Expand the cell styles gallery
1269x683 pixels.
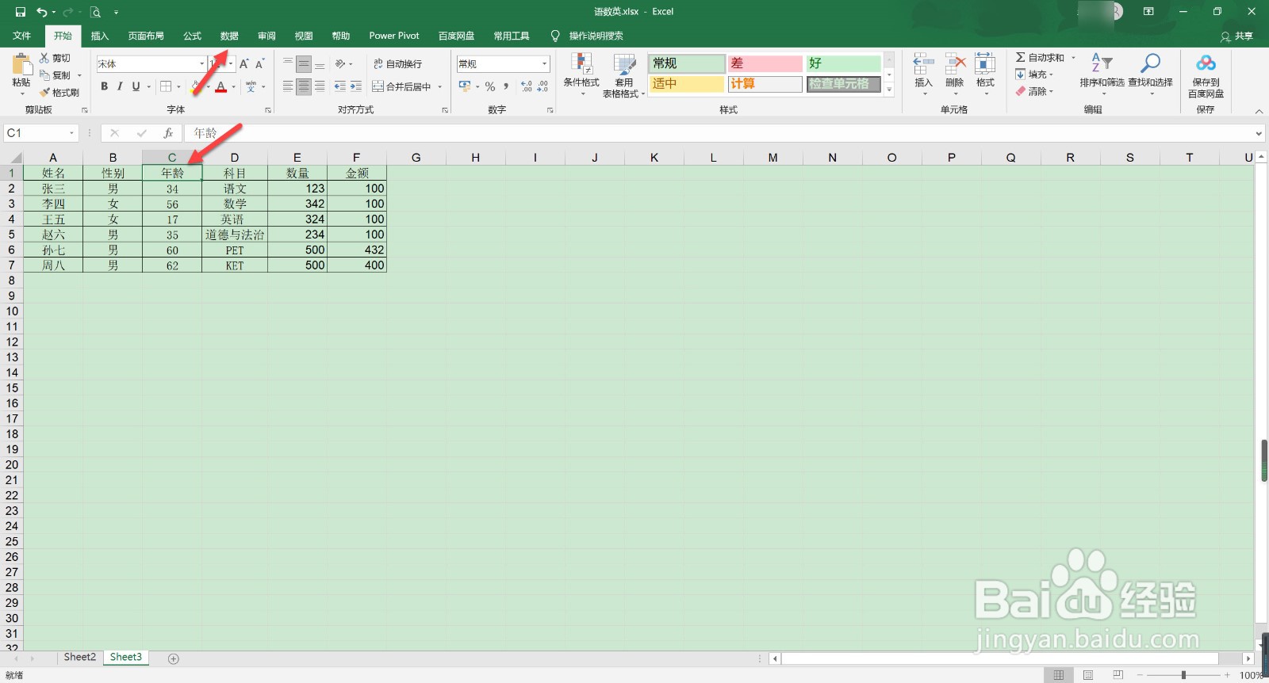[x=889, y=90]
